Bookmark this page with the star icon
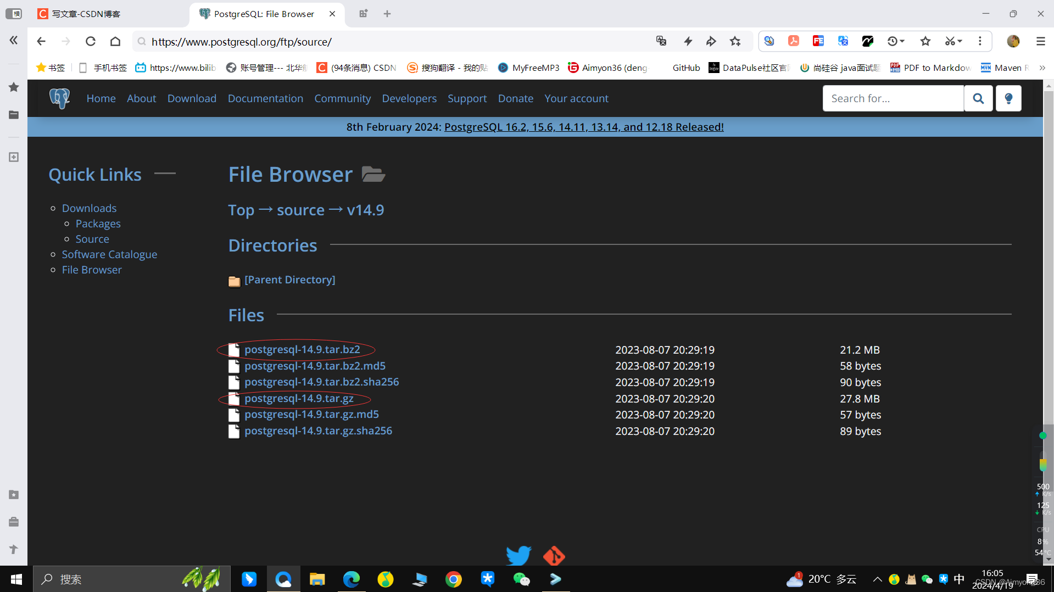The image size is (1054, 592). (x=735, y=41)
